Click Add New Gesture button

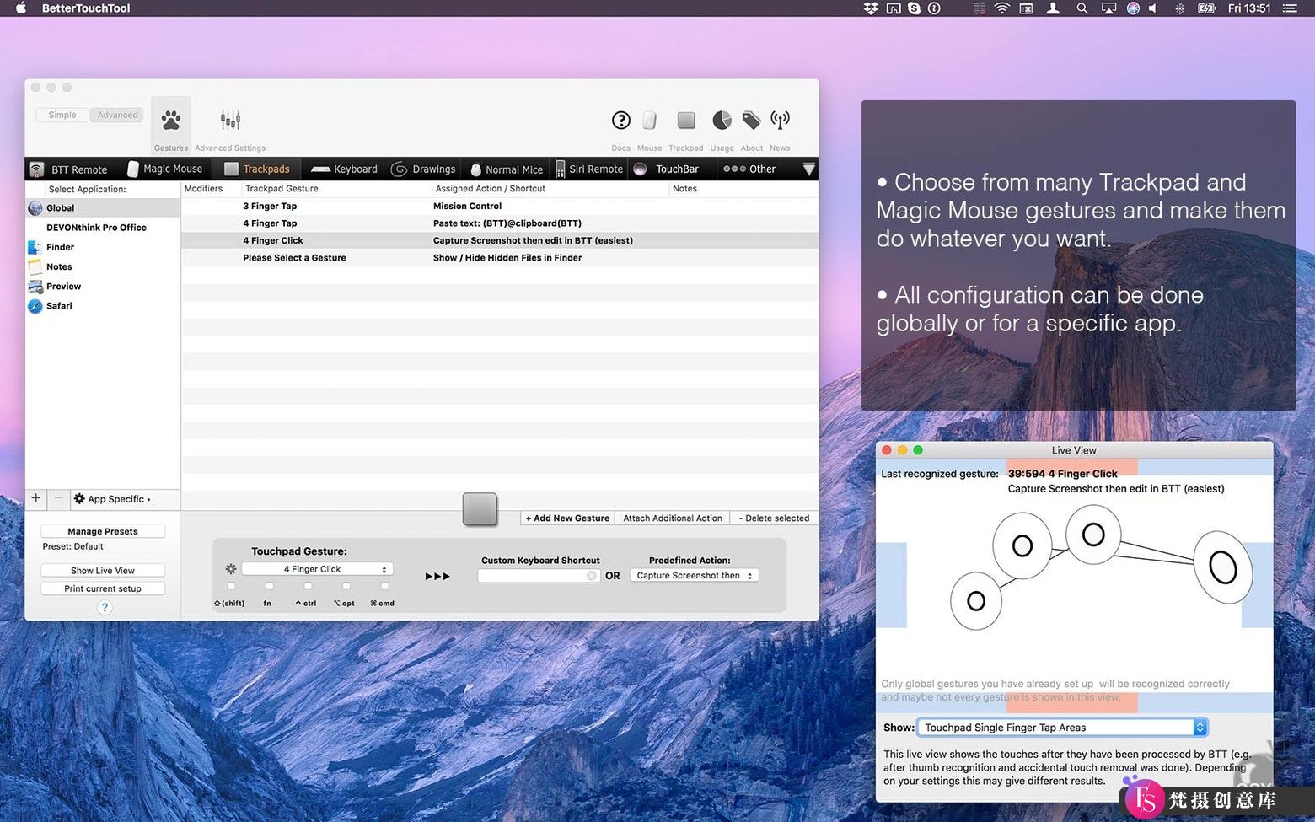(567, 518)
